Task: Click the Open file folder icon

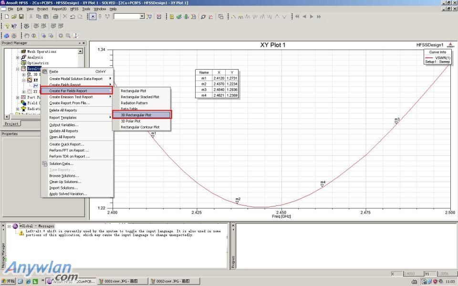Action: [x=14, y=17]
